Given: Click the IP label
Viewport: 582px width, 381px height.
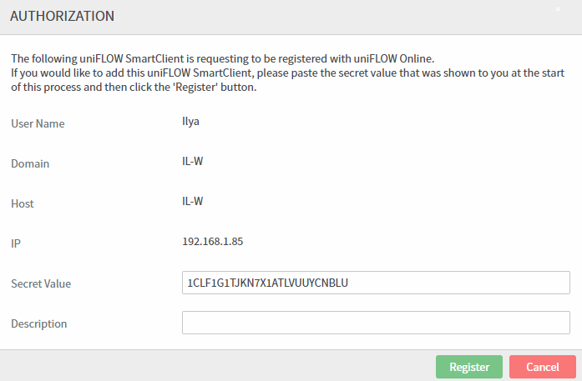Looking at the screenshot, I should (15, 243).
